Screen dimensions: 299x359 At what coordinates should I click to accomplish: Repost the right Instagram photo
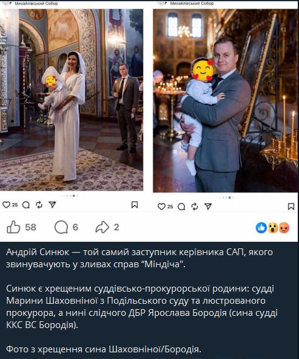click(195, 207)
